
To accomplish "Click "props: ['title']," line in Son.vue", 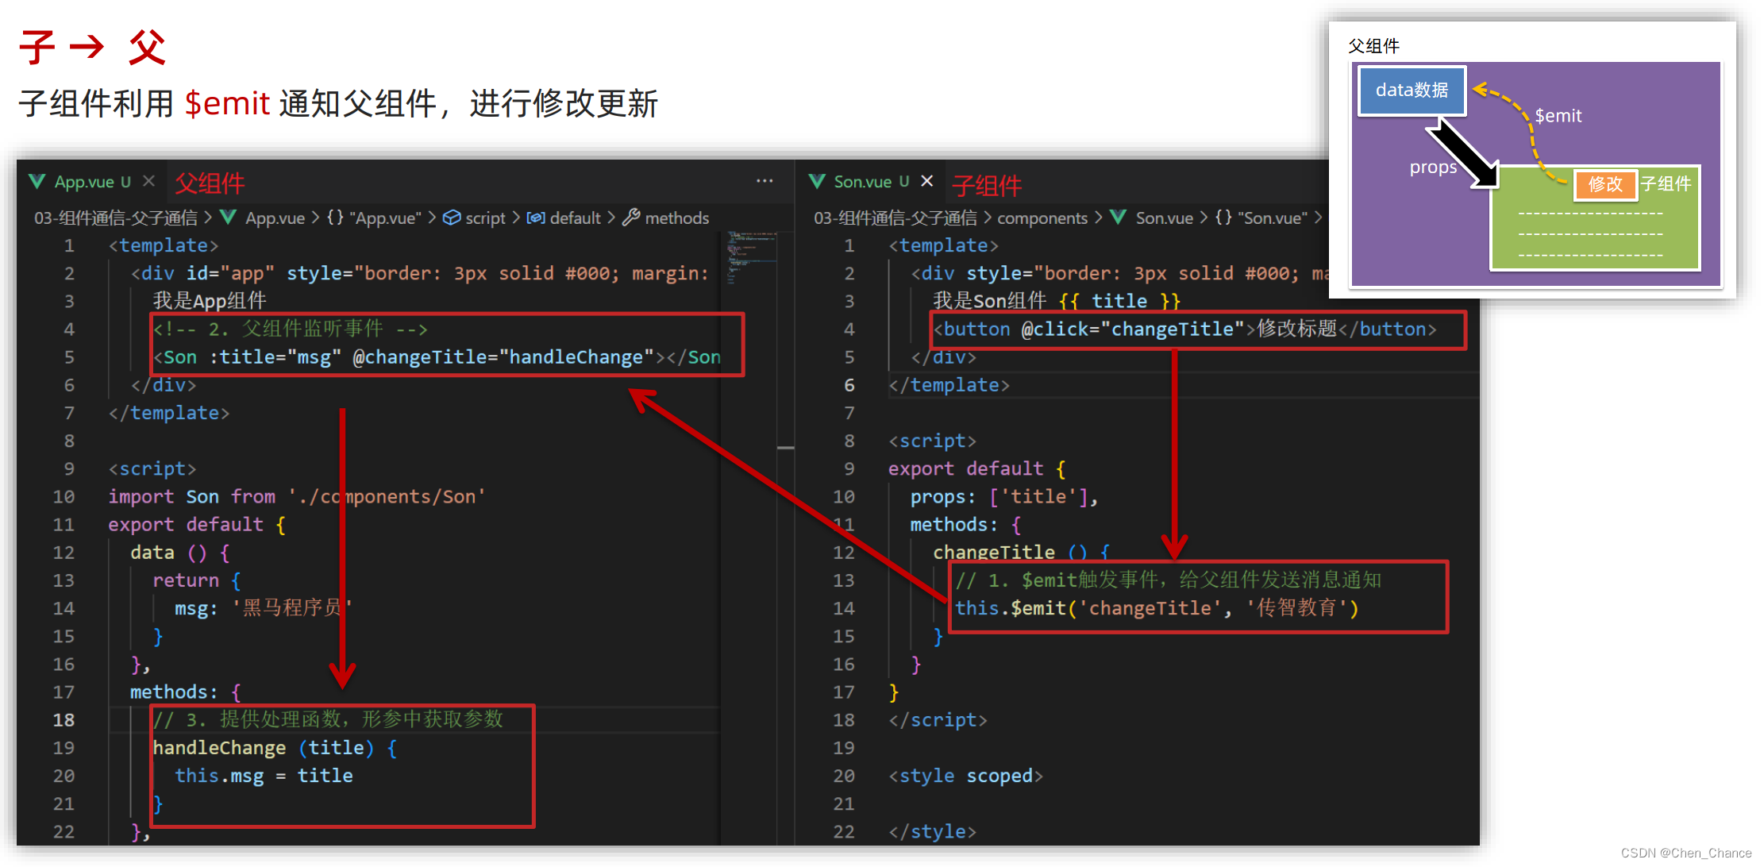I will [x=1004, y=497].
